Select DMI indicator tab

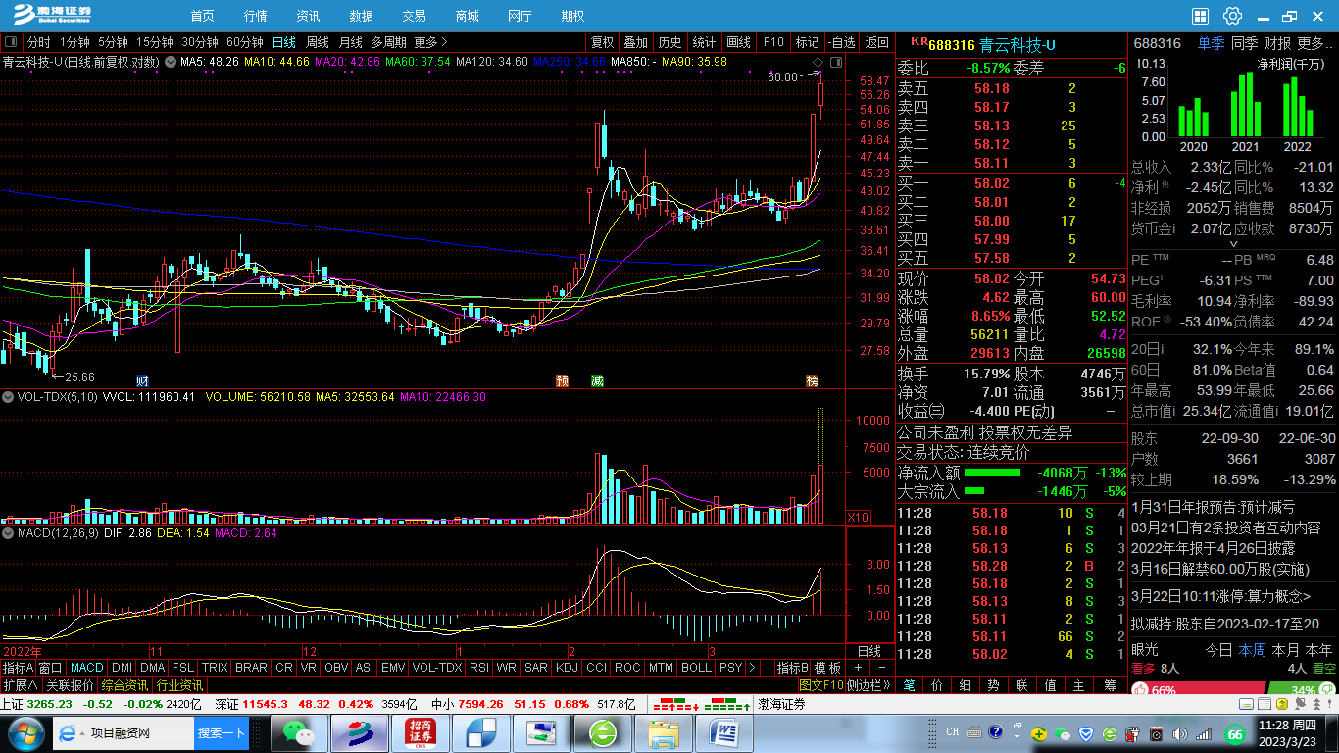point(123,668)
